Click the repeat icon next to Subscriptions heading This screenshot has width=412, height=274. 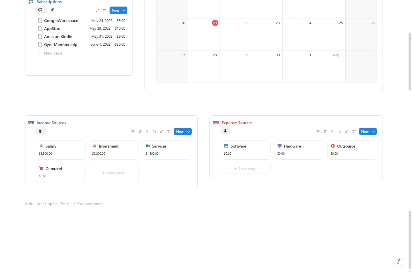click(40, 10)
